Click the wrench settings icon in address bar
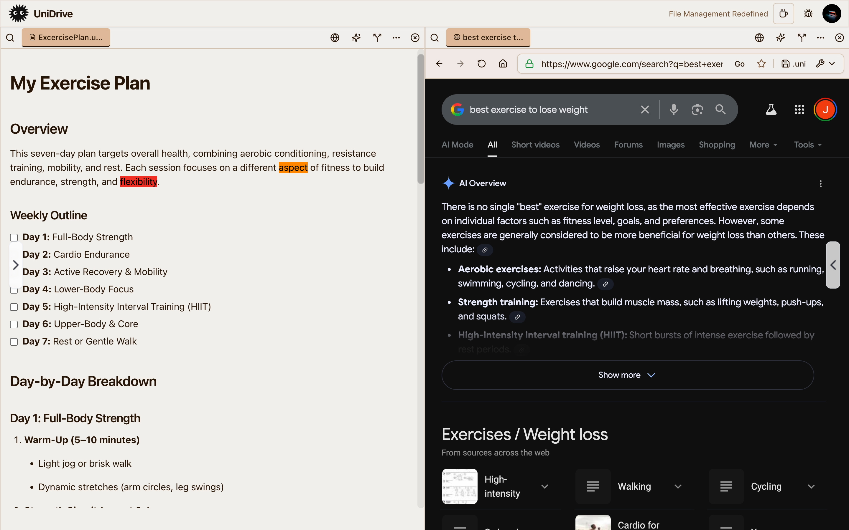The image size is (849, 530). click(821, 63)
